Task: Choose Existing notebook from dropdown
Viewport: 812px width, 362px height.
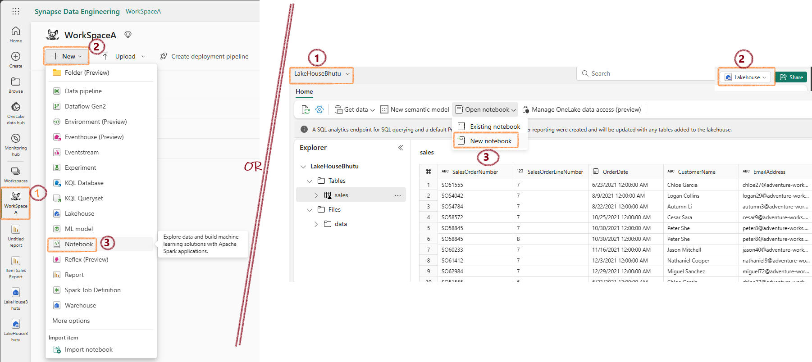Action: pyautogui.click(x=489, y=127)
